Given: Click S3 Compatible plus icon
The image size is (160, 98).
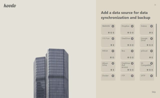Looking at the screenshot, I should [151, 63].
